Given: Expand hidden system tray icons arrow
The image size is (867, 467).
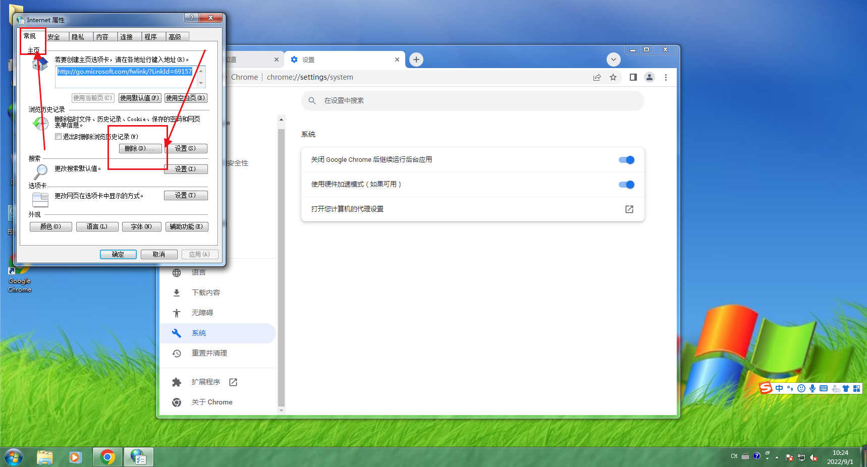Looking at the screenshot, I should tap(777, 457).
